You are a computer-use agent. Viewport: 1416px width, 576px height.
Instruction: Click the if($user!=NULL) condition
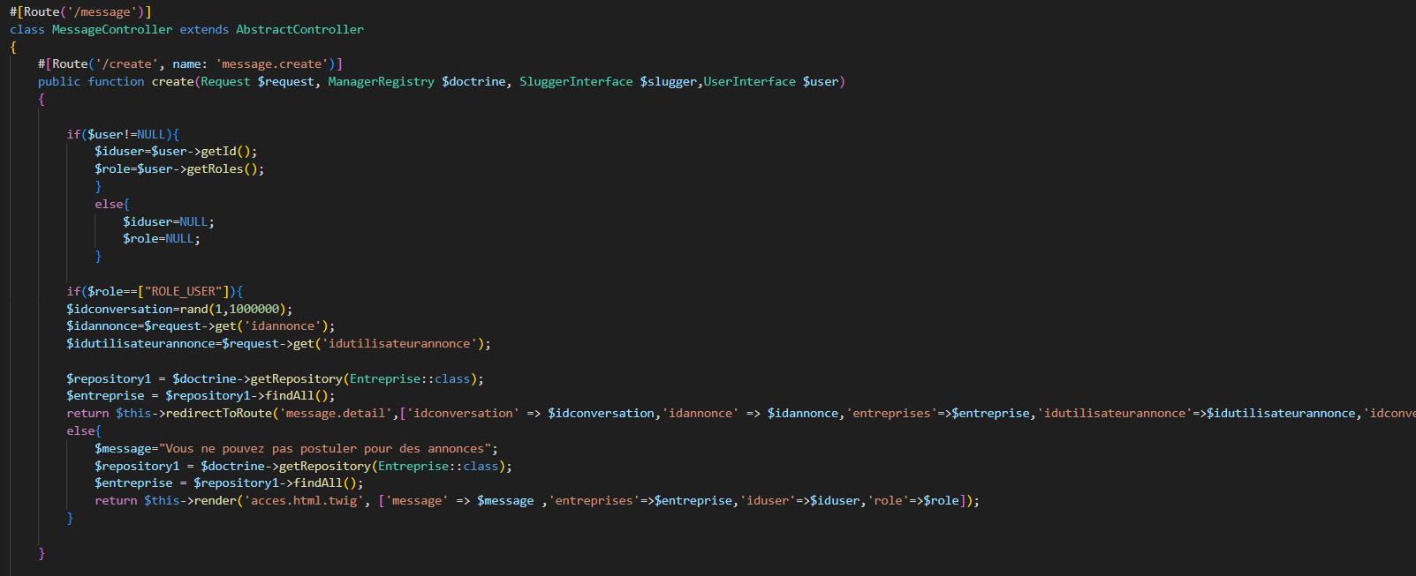tap(123, 134)
